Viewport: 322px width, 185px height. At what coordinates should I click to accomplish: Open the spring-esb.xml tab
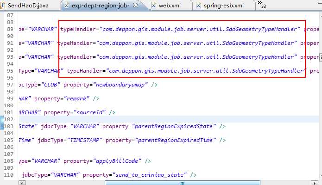tap(224, 6)
